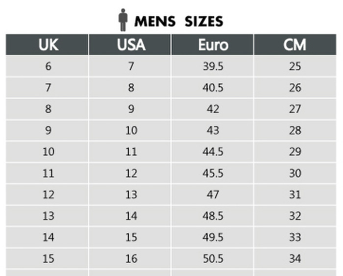Click the 28 CM cell

(x=295, y=130)
